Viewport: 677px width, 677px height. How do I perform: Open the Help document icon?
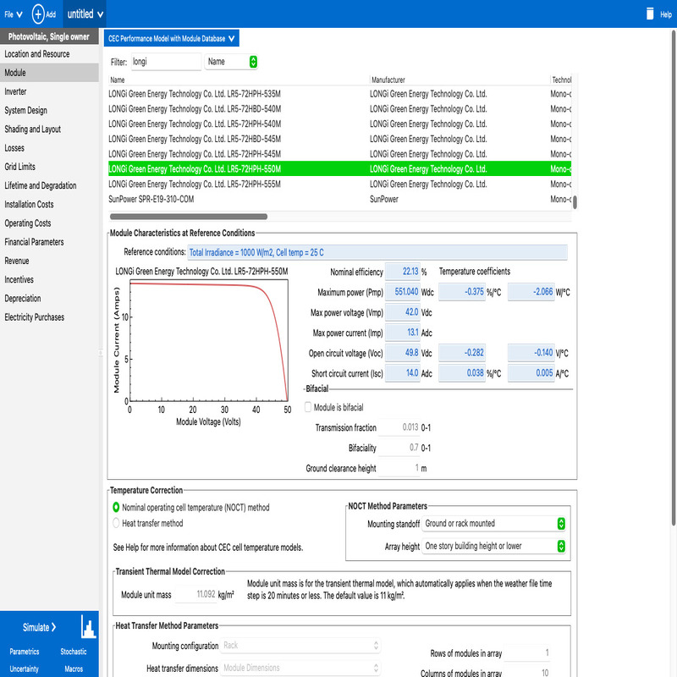(650, 14)
